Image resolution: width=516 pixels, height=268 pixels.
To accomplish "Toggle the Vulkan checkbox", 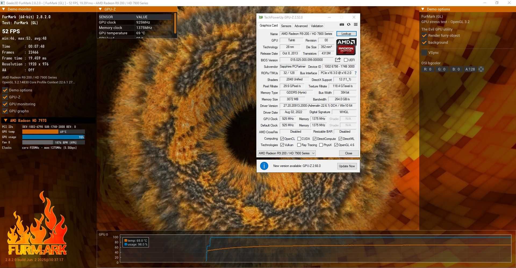I will (282, 145).
